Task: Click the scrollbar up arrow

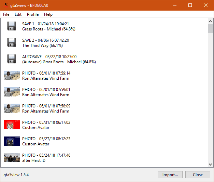Action: pyautogui.click(x=210, y=21)
